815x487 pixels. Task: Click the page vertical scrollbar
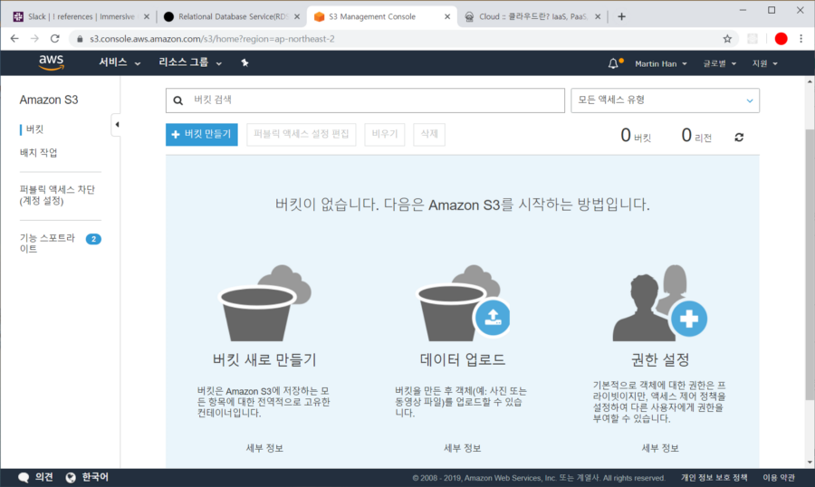click(x=810, y=264)
